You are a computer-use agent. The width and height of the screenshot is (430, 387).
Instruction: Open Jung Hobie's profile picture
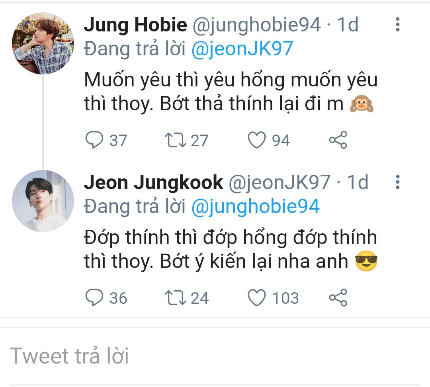[43, 43]
